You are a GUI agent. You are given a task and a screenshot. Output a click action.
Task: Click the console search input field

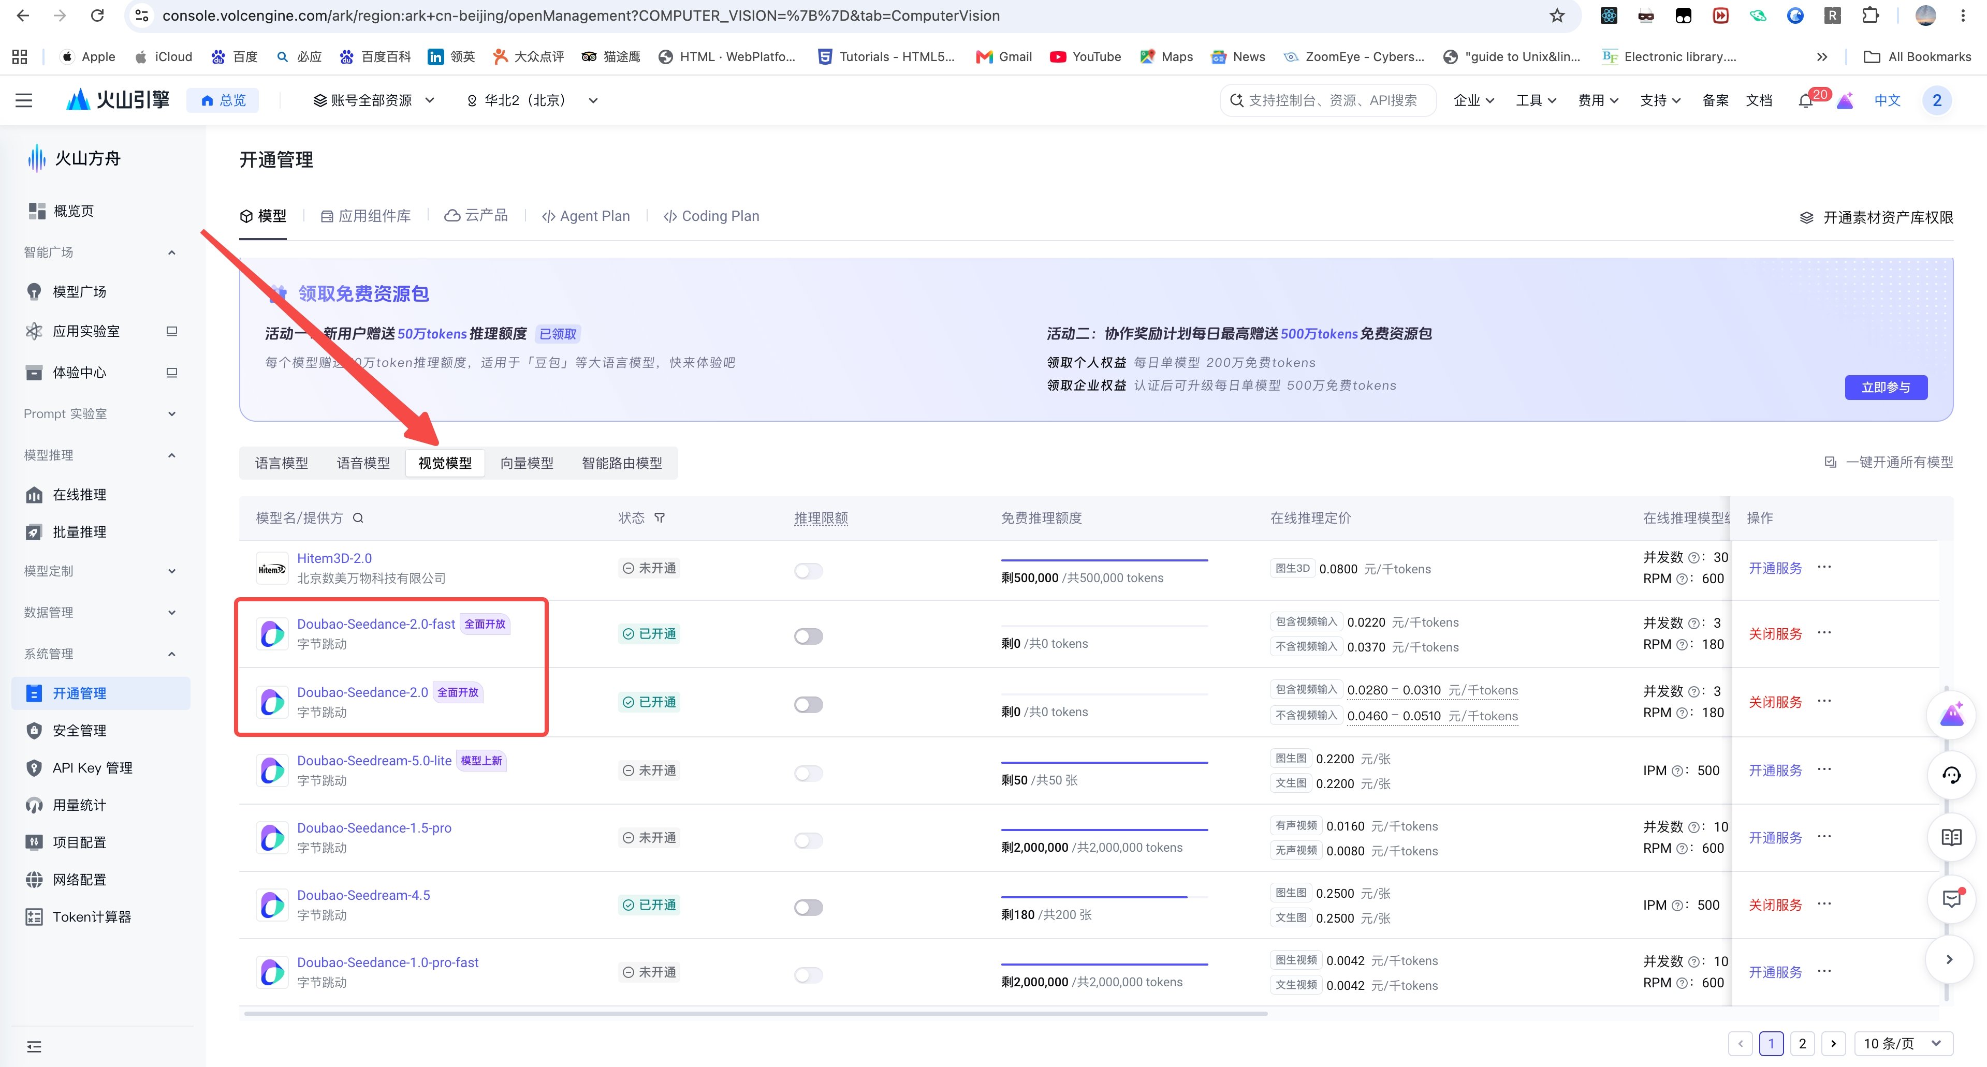(1327, 100)
